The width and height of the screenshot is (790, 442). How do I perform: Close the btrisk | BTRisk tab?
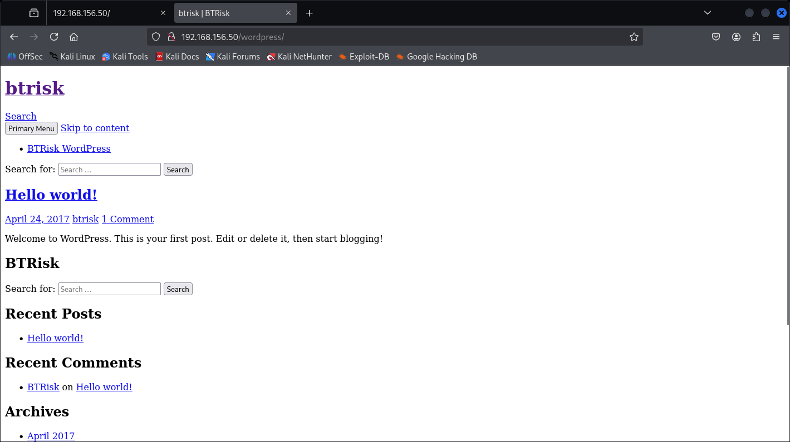(x=288, y=13)
